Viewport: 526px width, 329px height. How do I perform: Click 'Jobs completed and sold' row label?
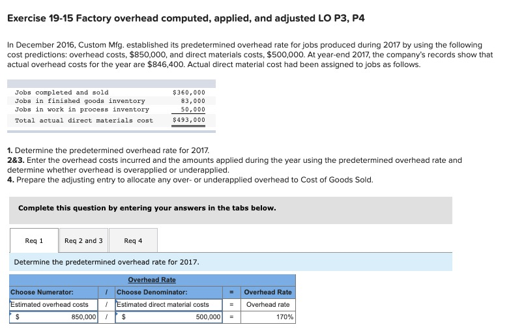click(62, 93)
